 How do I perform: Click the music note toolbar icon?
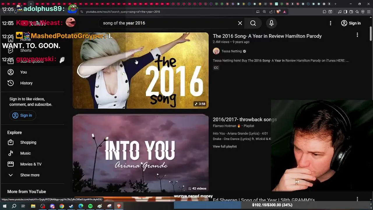339,12
